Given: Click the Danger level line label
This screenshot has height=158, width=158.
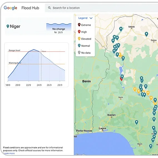Looking at the screenshot, I should pyautogui.click(x=14, y=50).
